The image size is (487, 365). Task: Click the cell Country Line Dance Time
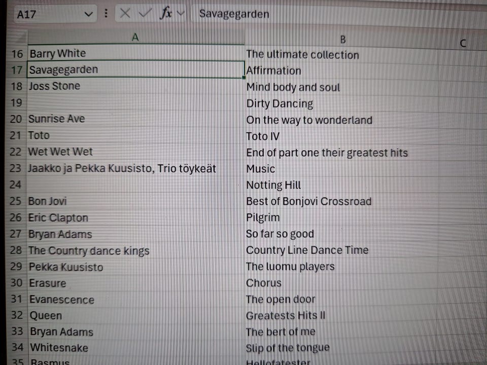click(341, 250)
